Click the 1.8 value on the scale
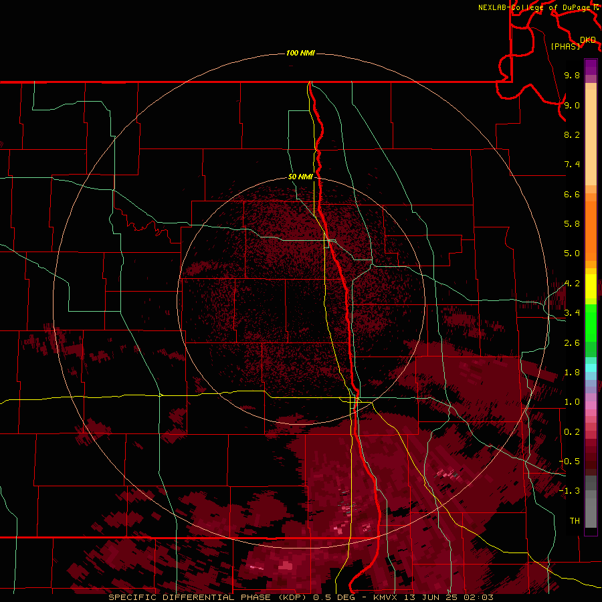Screen dimensions: 602x602 pos(572,373)
